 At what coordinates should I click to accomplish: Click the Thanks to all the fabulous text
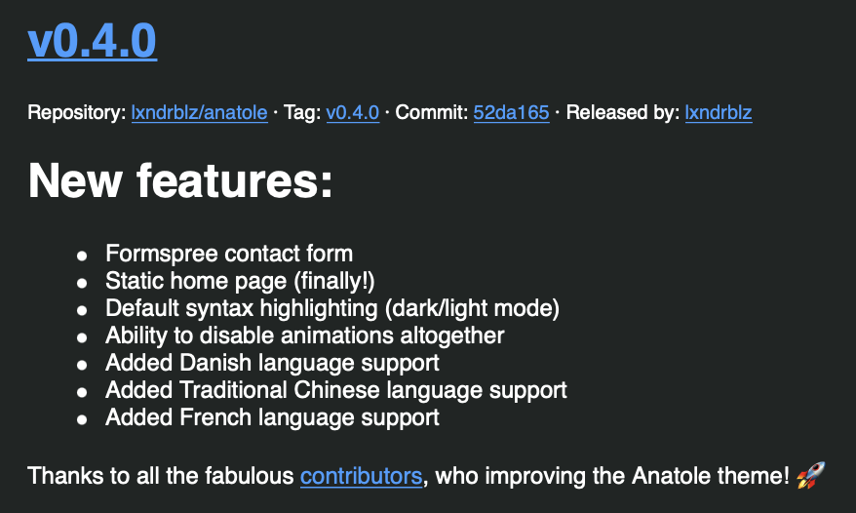pos(161,476)
